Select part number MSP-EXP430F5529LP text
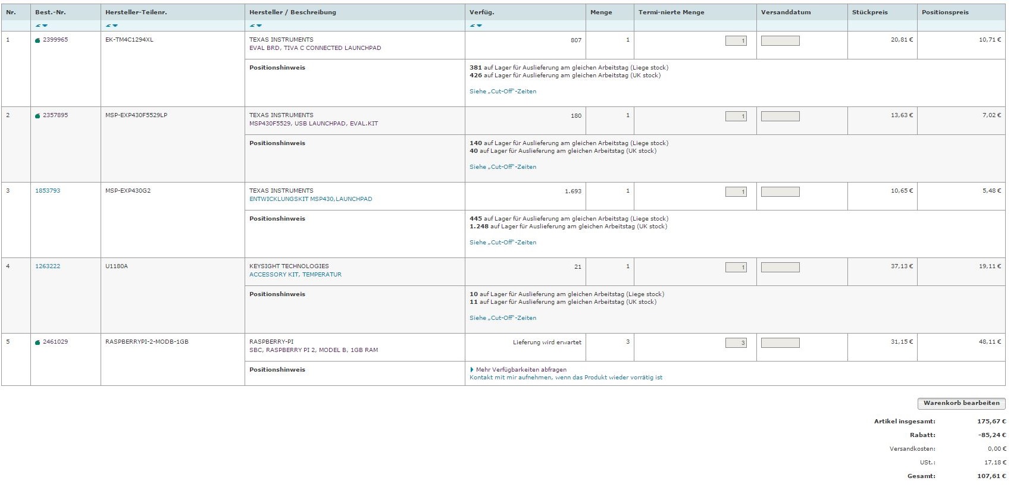The height and width of the screenshot is (487, 1020). 136,115
